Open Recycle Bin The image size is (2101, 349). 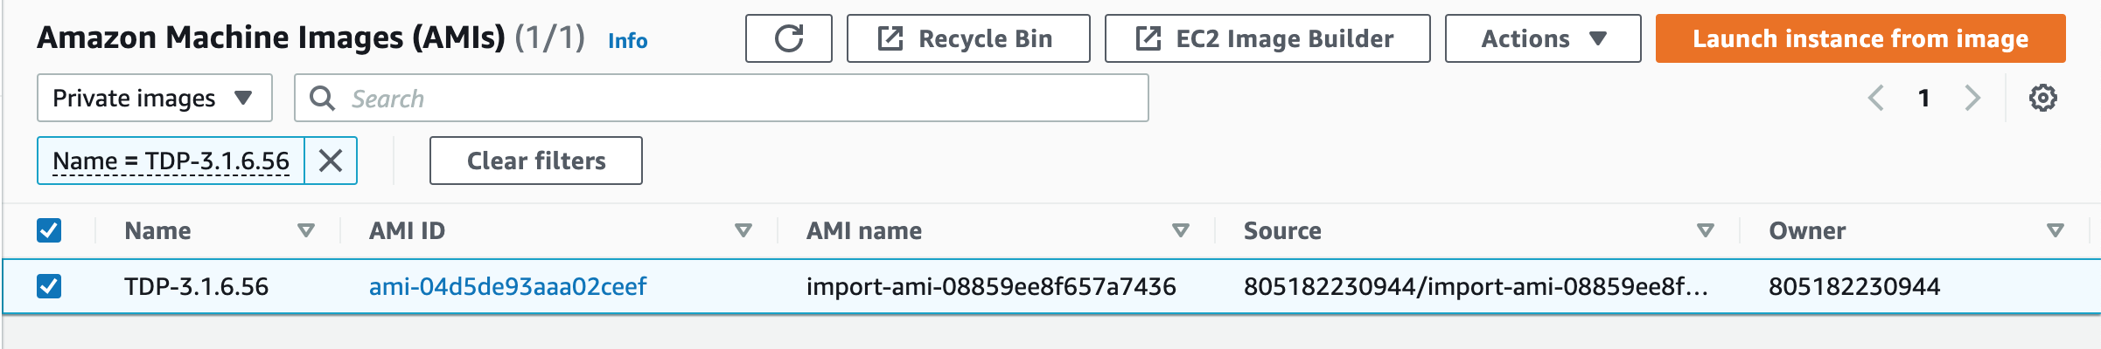click(x=968, y=38)
